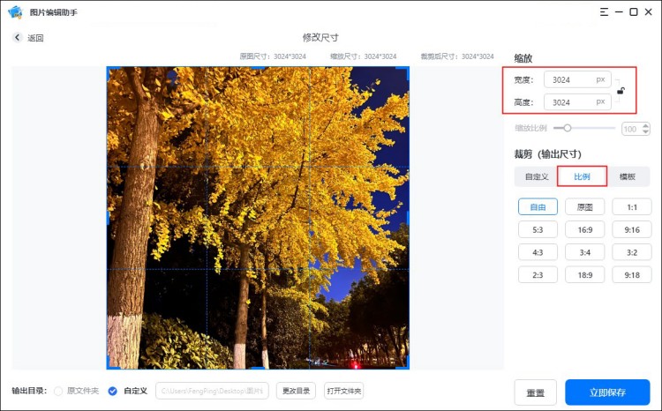Click the 缩放比例 slider handle
The height and width of the screenshot is (411, 662).
click(x=568, y=128)
